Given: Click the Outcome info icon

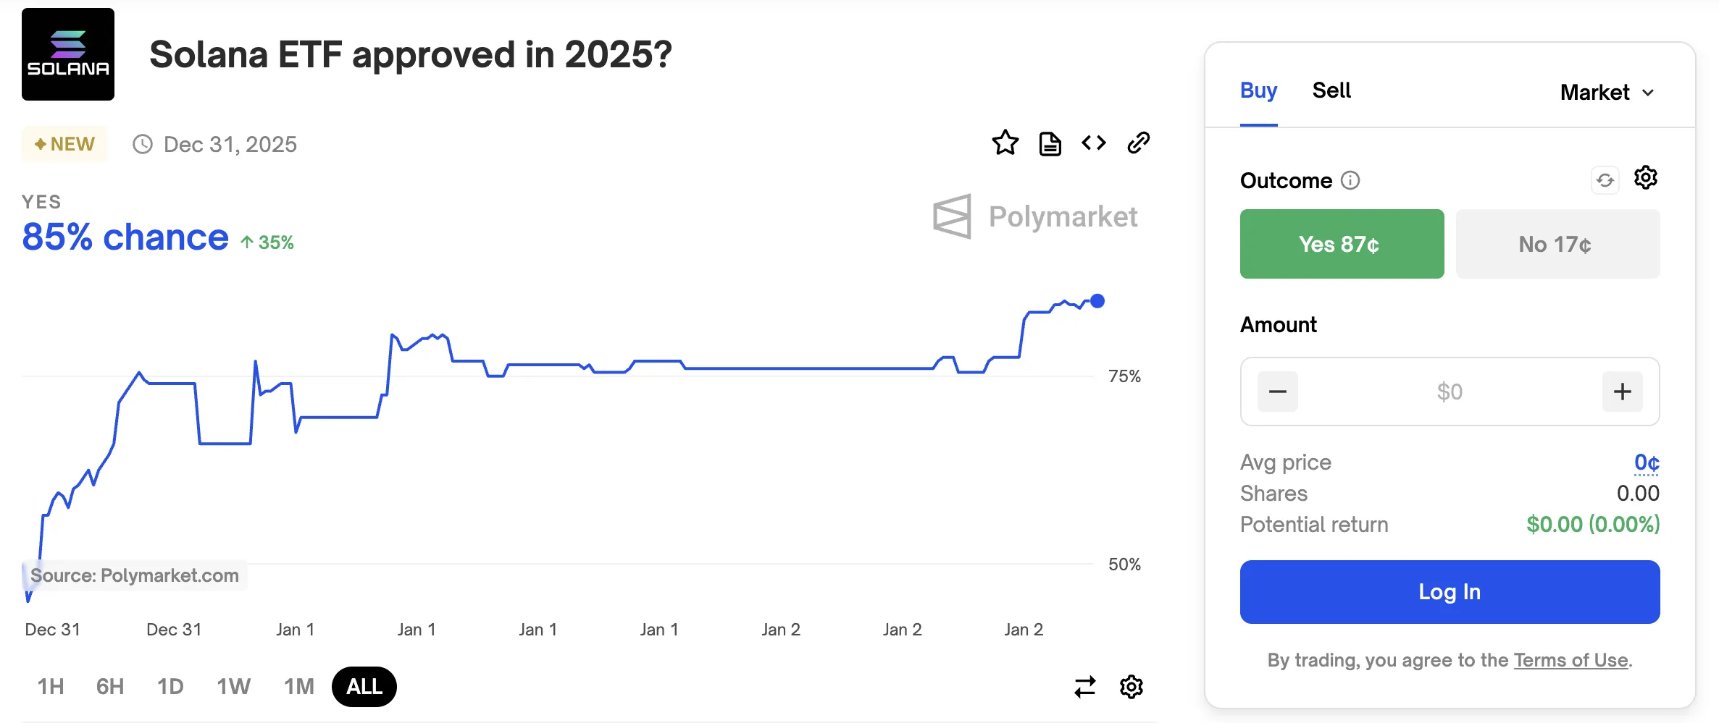Looking at the screenshot, I should pos(1350,180).
